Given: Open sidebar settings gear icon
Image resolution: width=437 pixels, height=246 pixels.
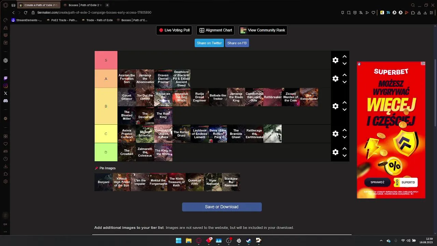Looking at the screenshot, I should coord(5,181).
